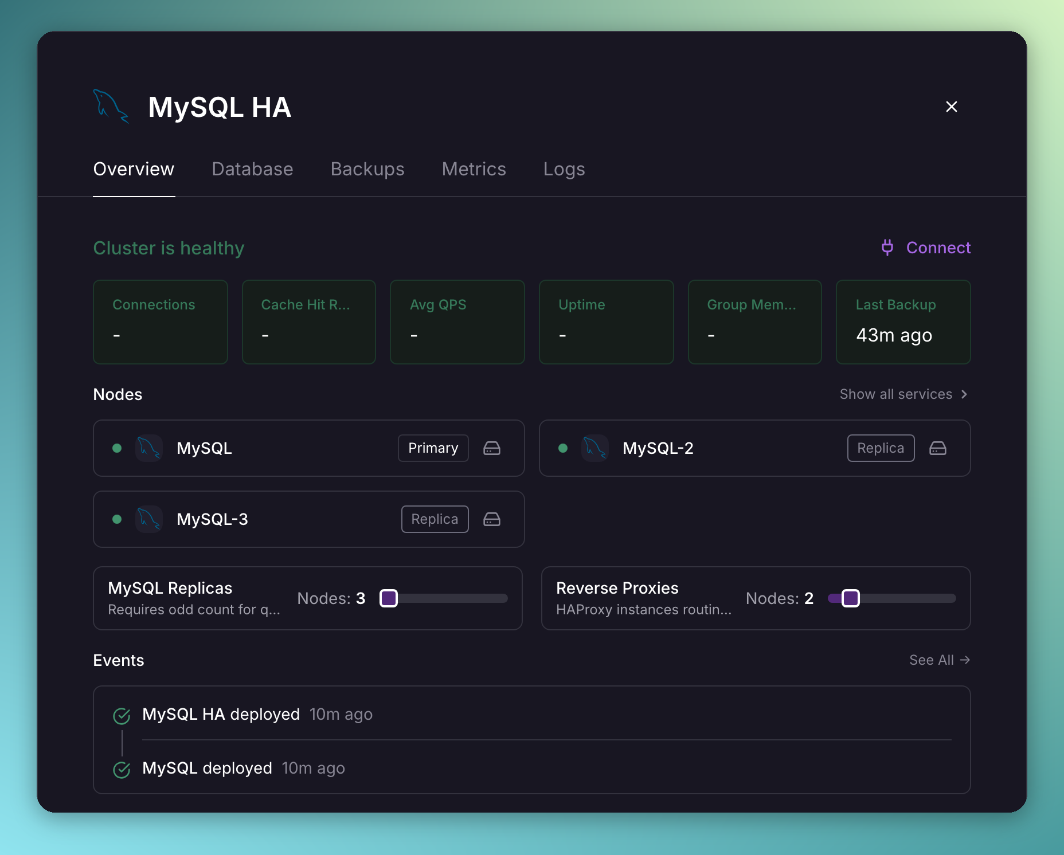The width and height of the screenshot is (1064, 855).
Task: Click the Primary badge on MySQL node
Action: [x=433, y=448]
